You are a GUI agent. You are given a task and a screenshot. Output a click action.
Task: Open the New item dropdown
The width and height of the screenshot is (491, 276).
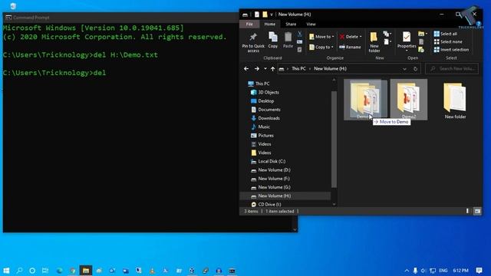tap(387, 34)
